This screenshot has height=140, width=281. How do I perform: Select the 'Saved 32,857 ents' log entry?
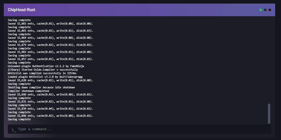point(50,59)
